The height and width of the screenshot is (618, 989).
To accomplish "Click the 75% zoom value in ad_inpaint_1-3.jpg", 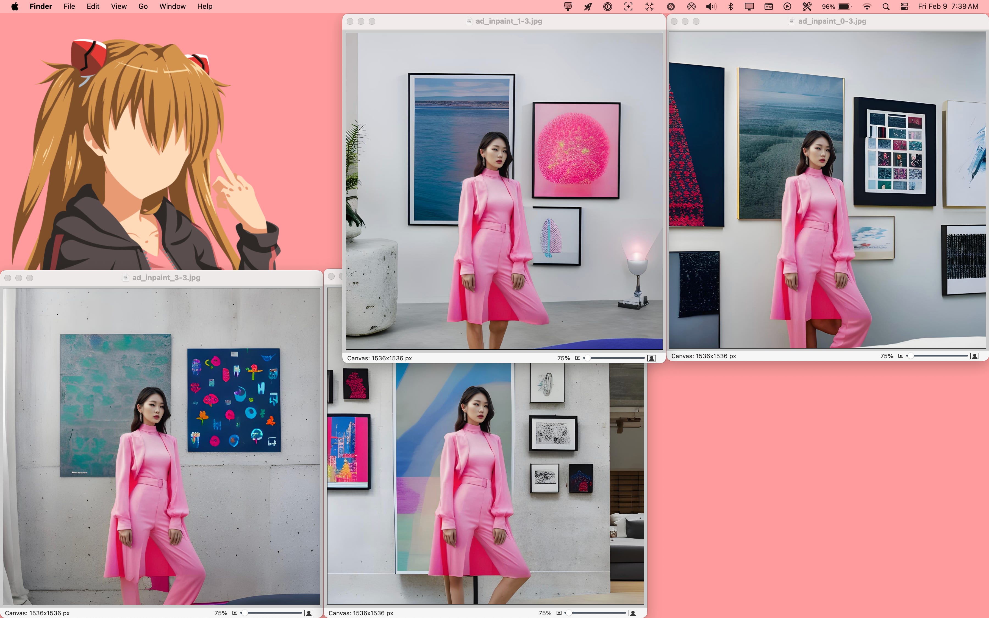I will pos(563,358).
